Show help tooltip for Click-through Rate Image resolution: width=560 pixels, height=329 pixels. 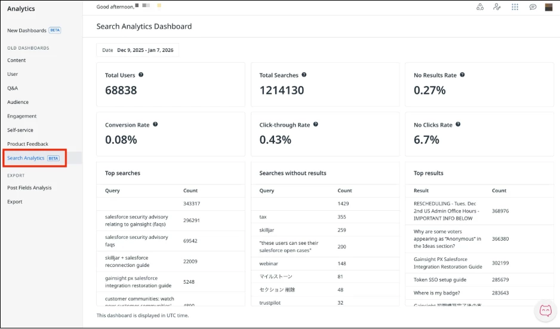click(x=315, y=124)
